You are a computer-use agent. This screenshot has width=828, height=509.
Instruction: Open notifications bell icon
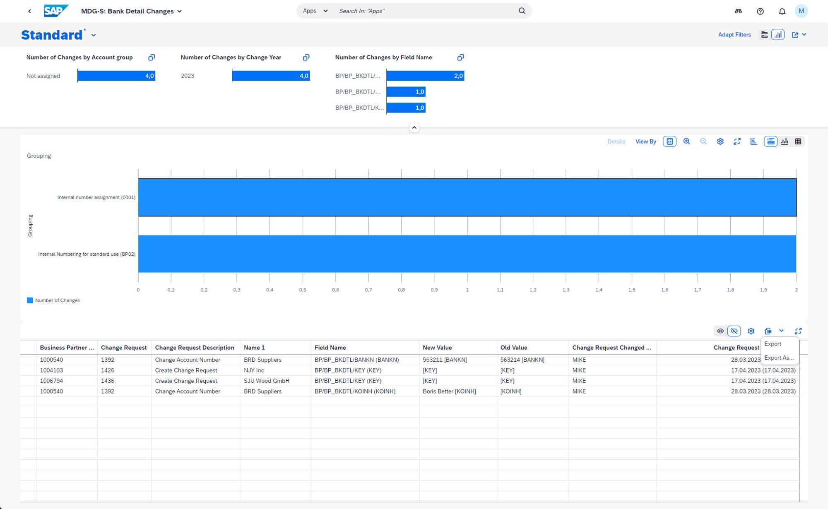782,11
